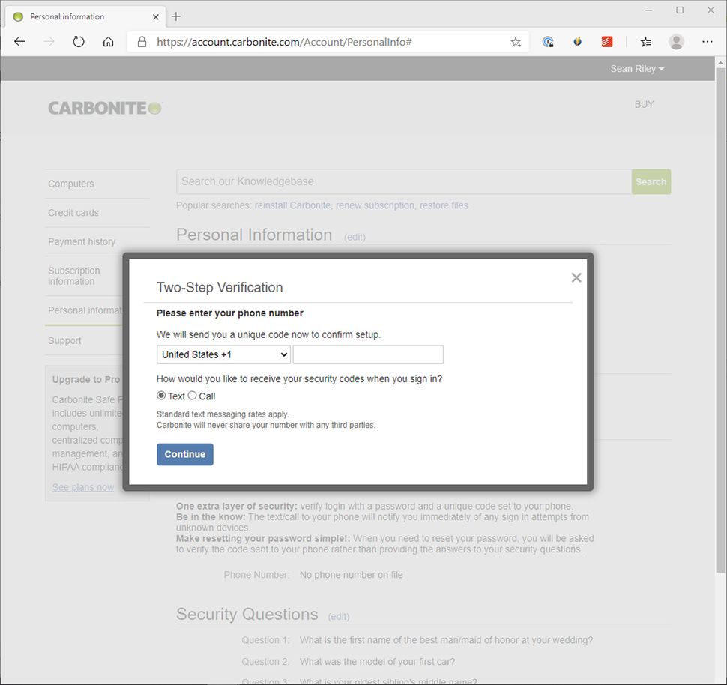727x685 pixels.
Task: Click the Search knowledgebase button
Action: [651, 181]
